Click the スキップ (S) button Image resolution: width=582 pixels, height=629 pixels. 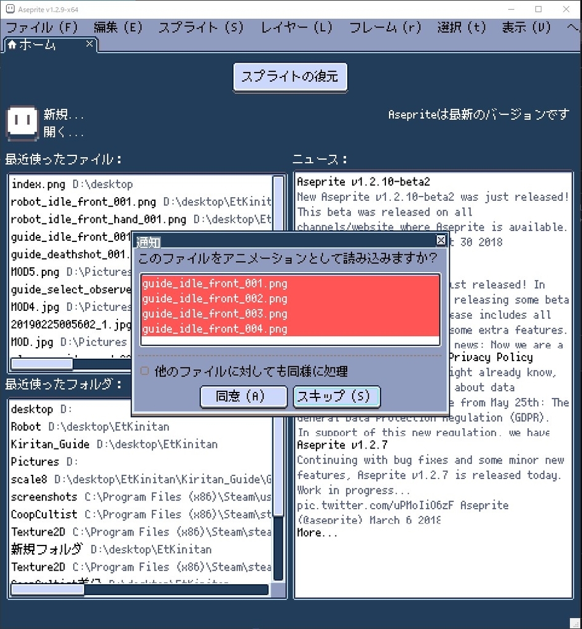pos(337,396)
